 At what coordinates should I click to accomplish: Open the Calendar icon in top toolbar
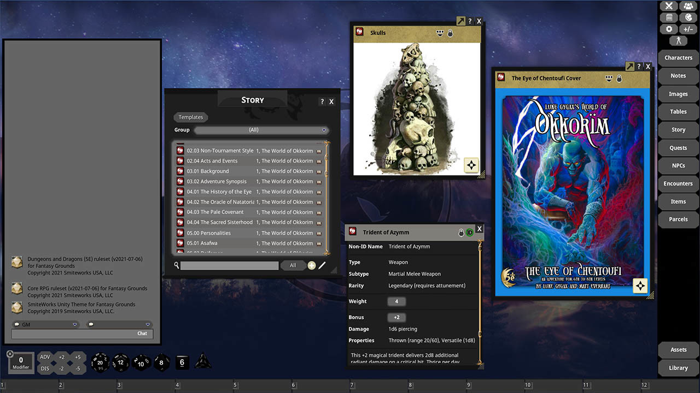(669, 17)
